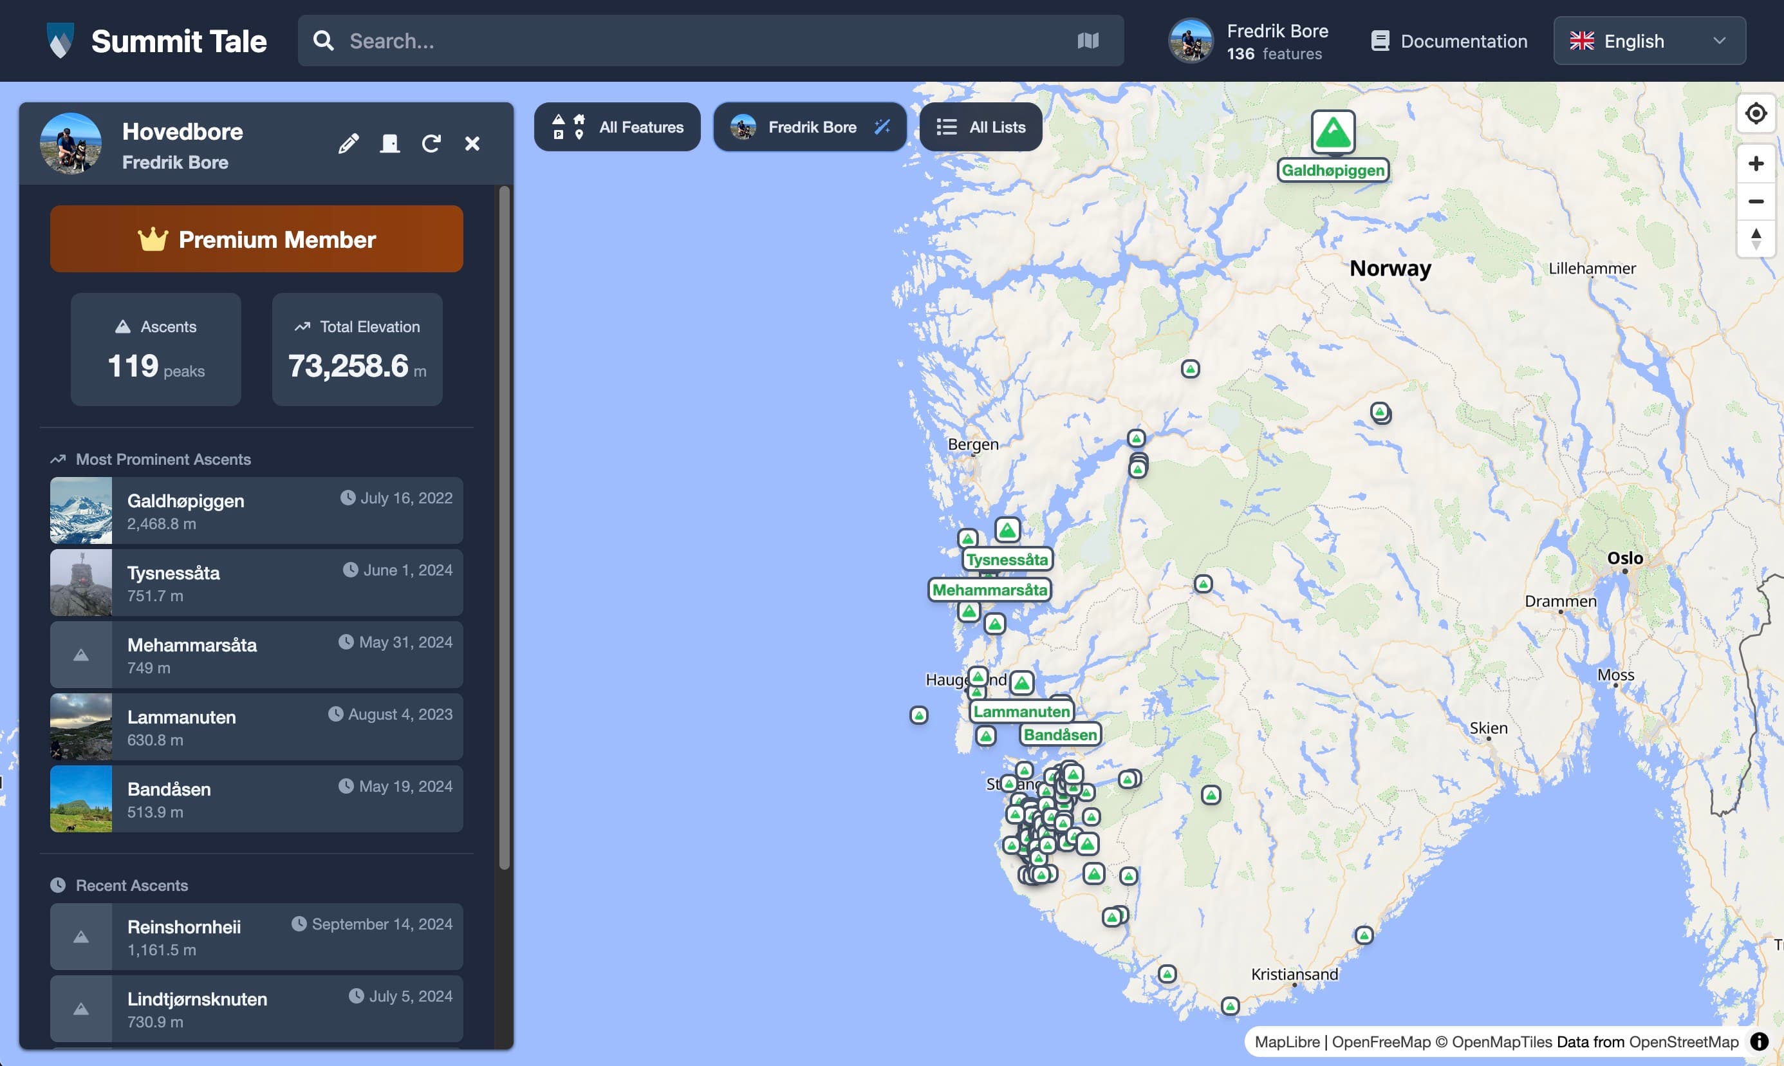
Task: Open the OpenStreetMap attribution link
Action: pyautogui.click(x=1684, y=1042)
